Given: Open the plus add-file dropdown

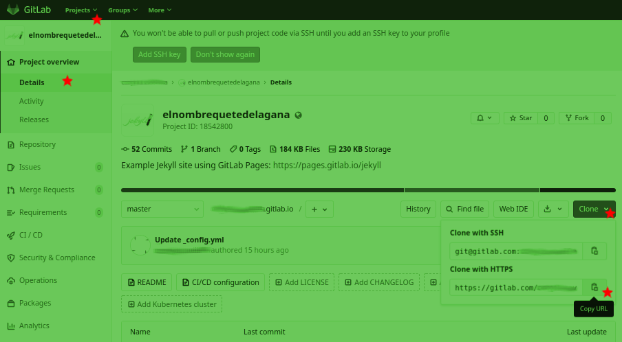Looking at the screenshot, I should [319, 209].
